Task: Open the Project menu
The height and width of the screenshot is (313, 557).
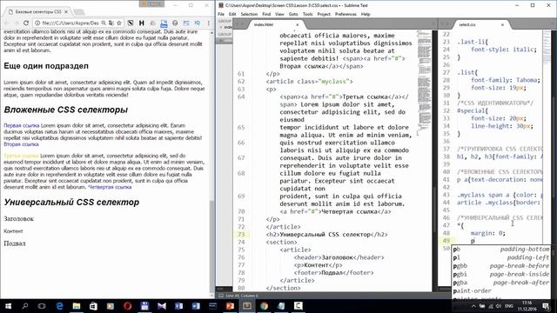Action: click(x=324, y=14)
